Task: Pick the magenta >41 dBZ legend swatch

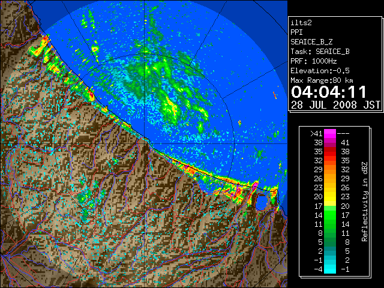Action: coord(330,134)
